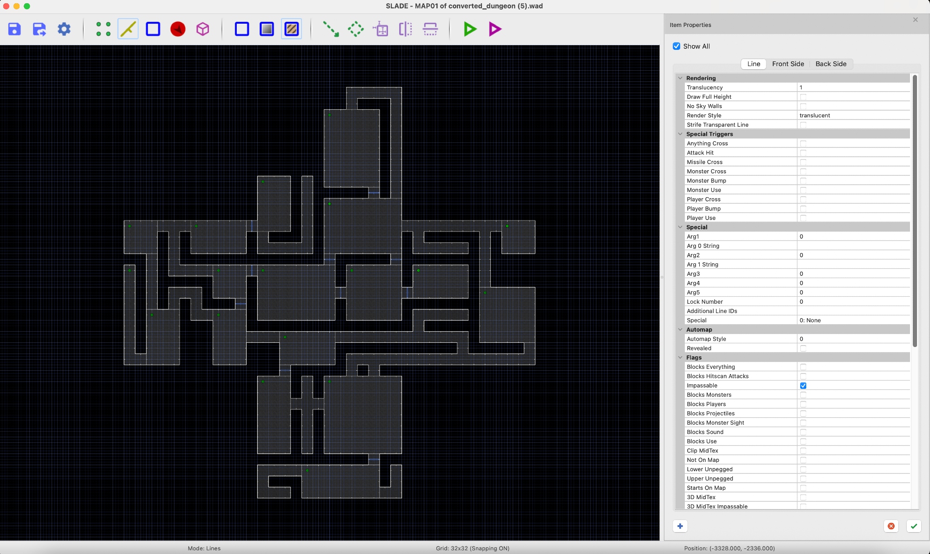Click the blue plus add-property button
The image size is (930, 554).
pos(680,526)
